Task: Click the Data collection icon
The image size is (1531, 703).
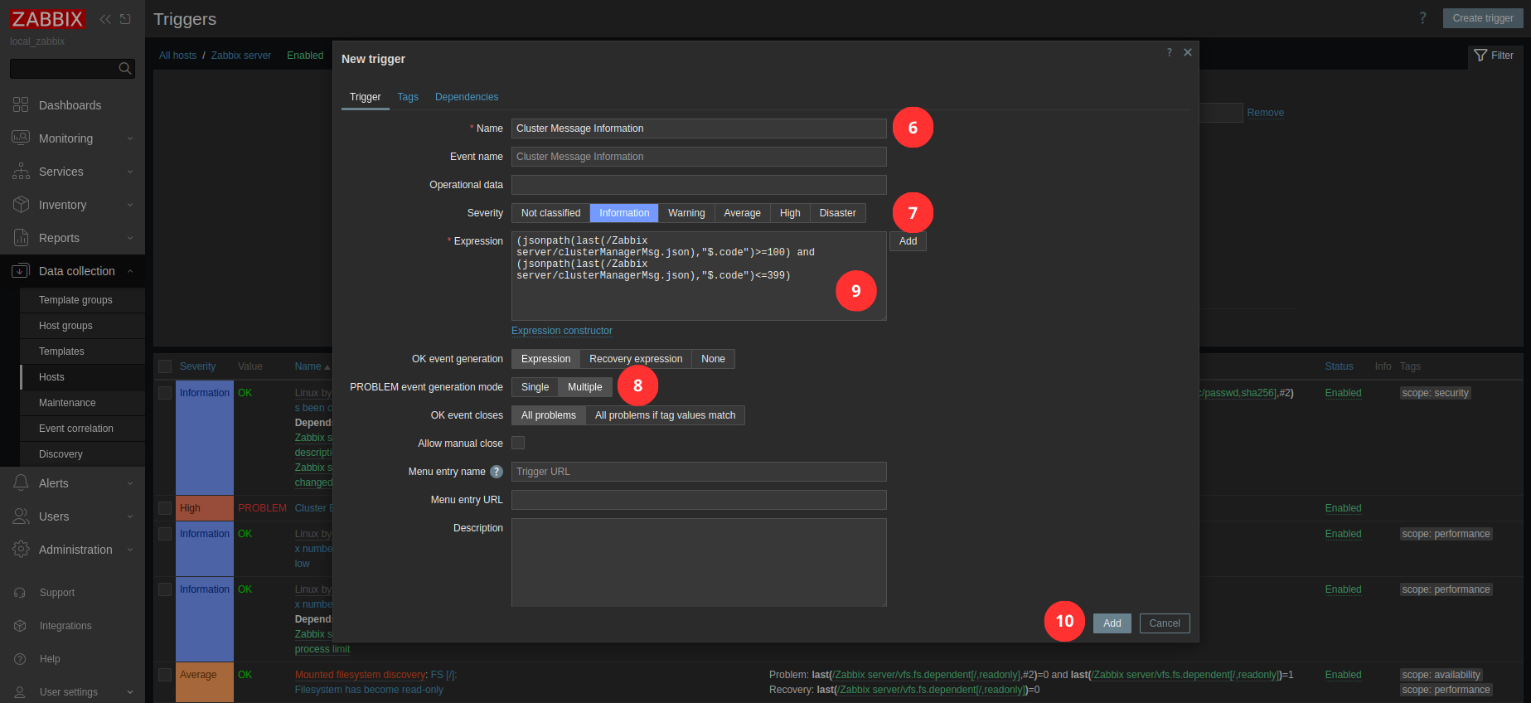Action: 21,270
